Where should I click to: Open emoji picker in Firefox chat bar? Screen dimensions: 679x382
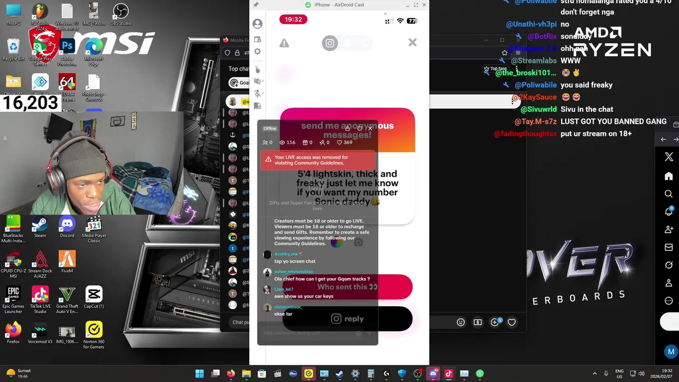(461, 322)
